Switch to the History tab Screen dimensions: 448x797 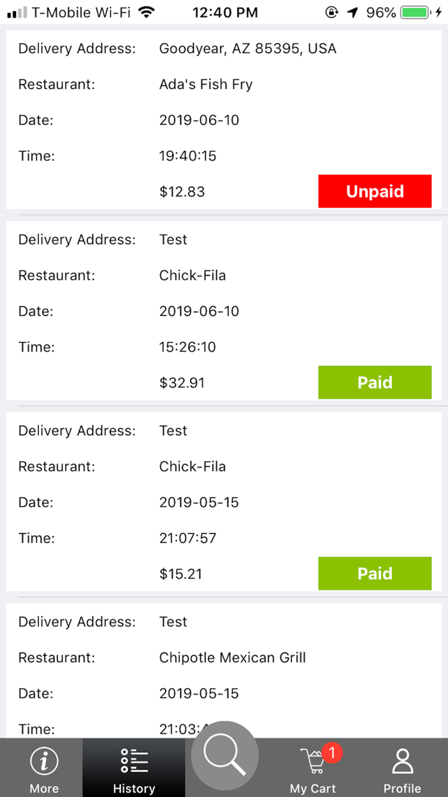click(x=133, y=768)
